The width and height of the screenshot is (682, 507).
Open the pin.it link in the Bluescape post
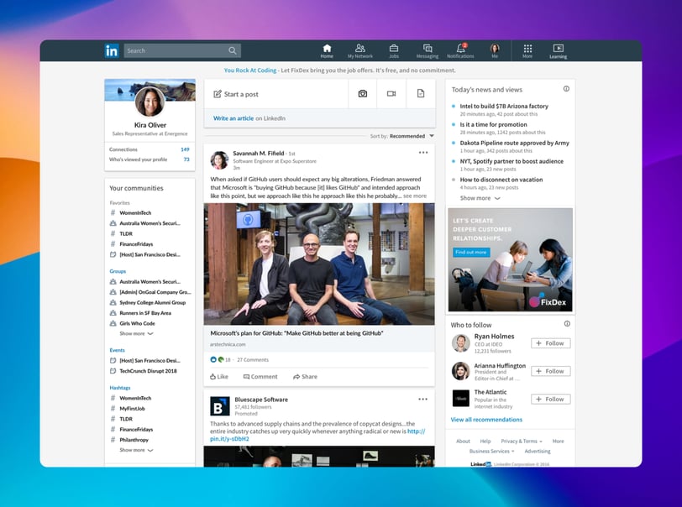pos(317,436)
